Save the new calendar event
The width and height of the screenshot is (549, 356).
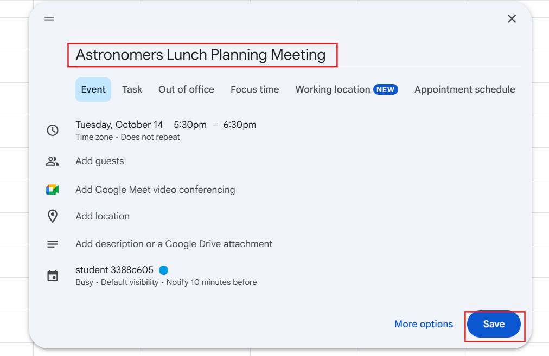tap(494, 324)
